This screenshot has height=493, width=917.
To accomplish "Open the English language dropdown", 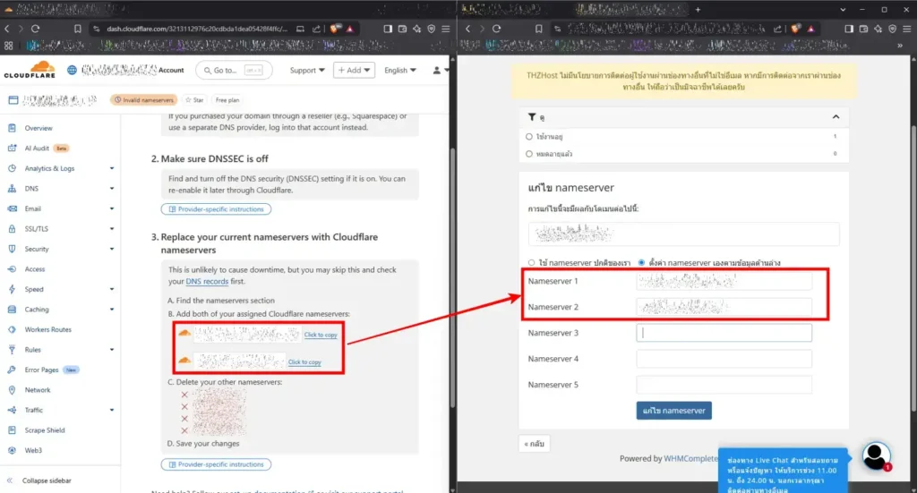I will (x=400, y=70).
